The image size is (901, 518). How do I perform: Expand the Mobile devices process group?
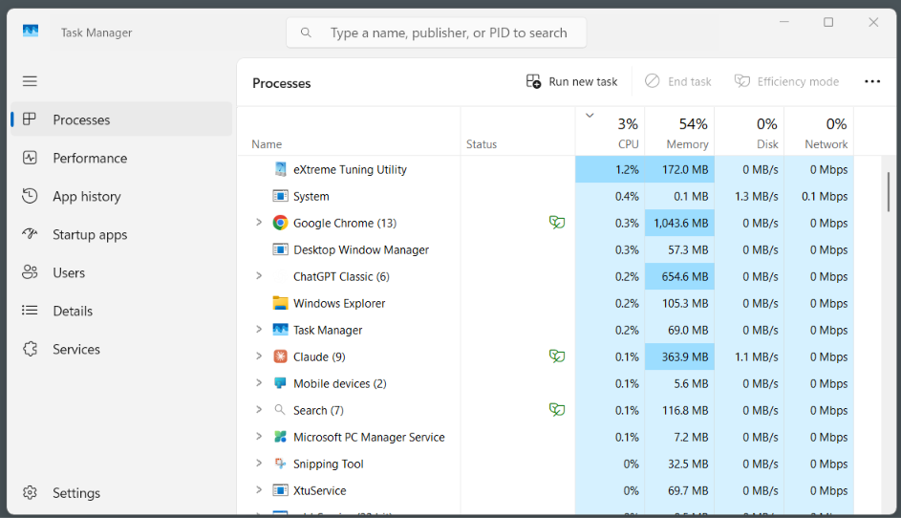click(x=259, y=382)
